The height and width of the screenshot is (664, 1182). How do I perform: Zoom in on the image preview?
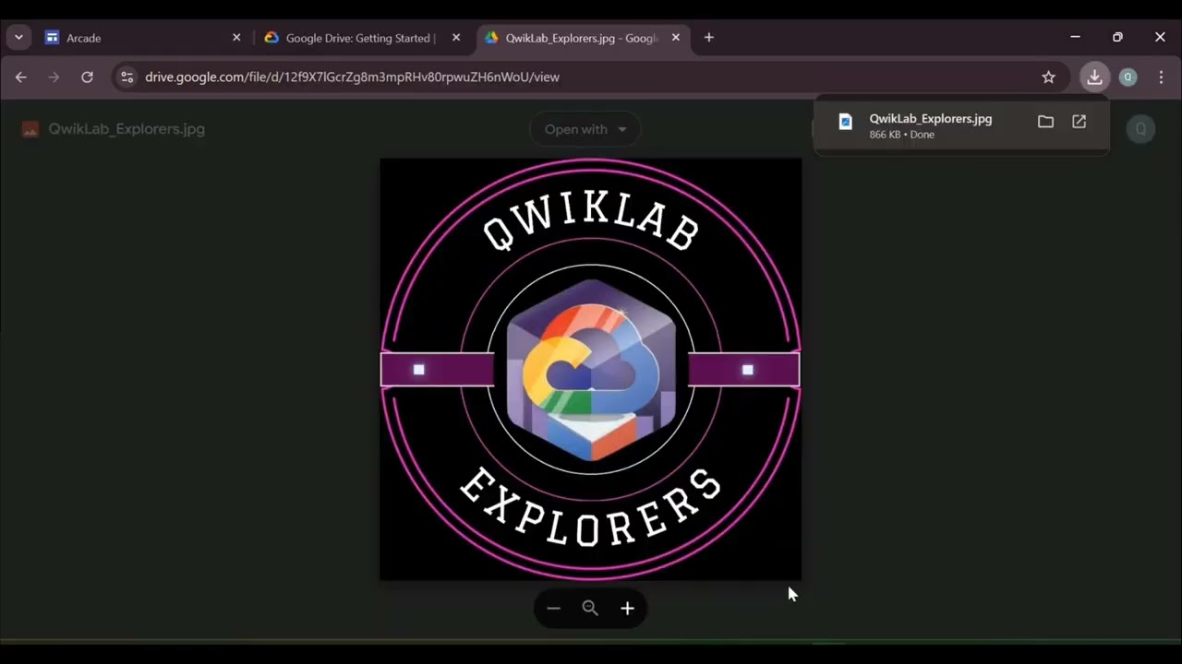[627, 609]
